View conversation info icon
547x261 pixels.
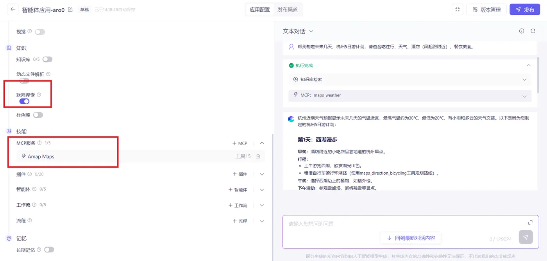pyautogui.click(x=522, y=31)
